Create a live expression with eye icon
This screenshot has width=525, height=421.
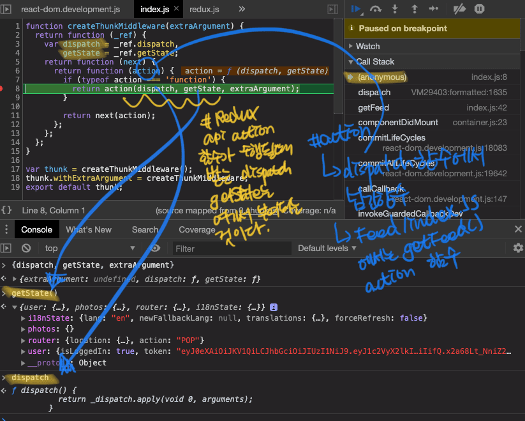coord(155,248)
